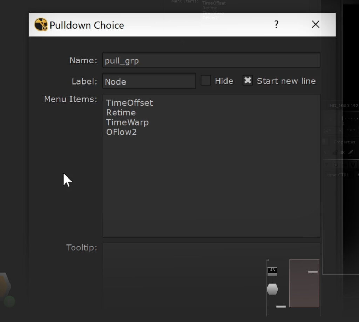Click the hexagon node in the mini-map

click(x=272, y=289)
